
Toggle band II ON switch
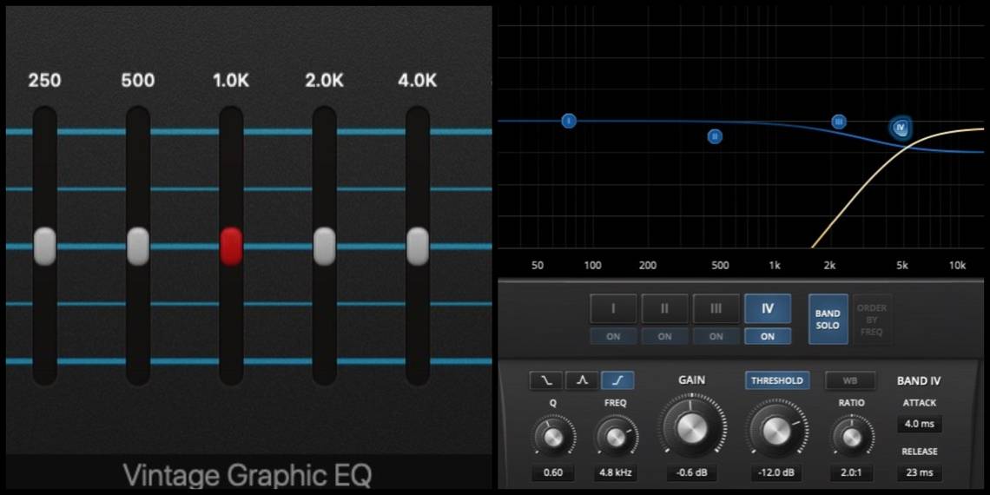click(665, 337)
